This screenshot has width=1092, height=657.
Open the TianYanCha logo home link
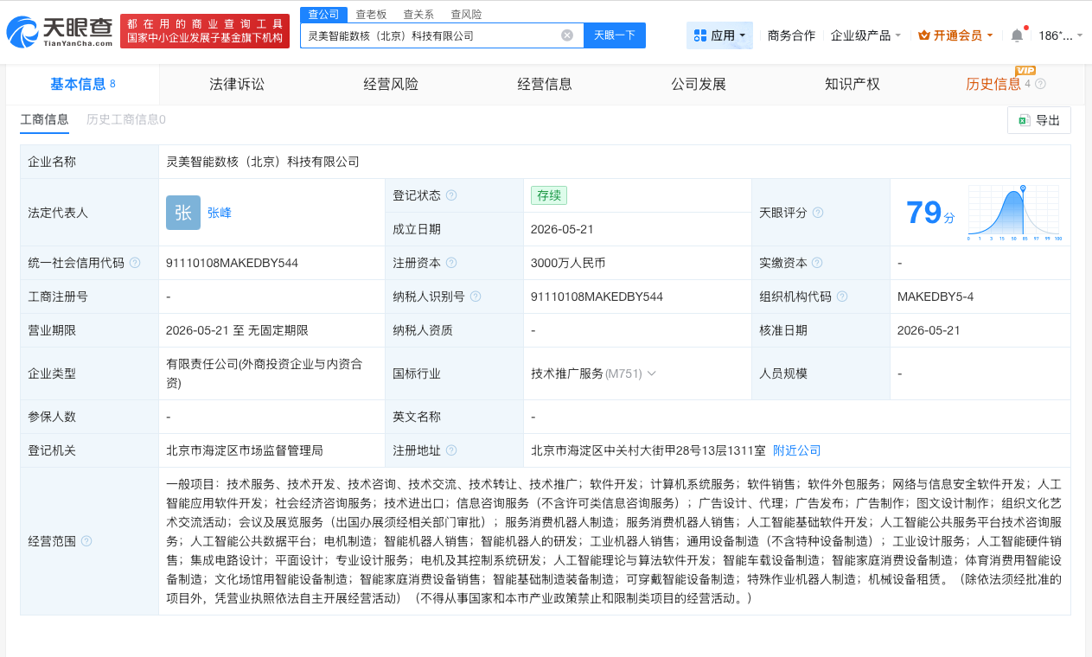coord(59,32)
